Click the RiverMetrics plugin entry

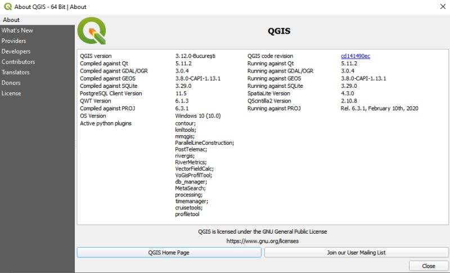click(x=191, y=162)
